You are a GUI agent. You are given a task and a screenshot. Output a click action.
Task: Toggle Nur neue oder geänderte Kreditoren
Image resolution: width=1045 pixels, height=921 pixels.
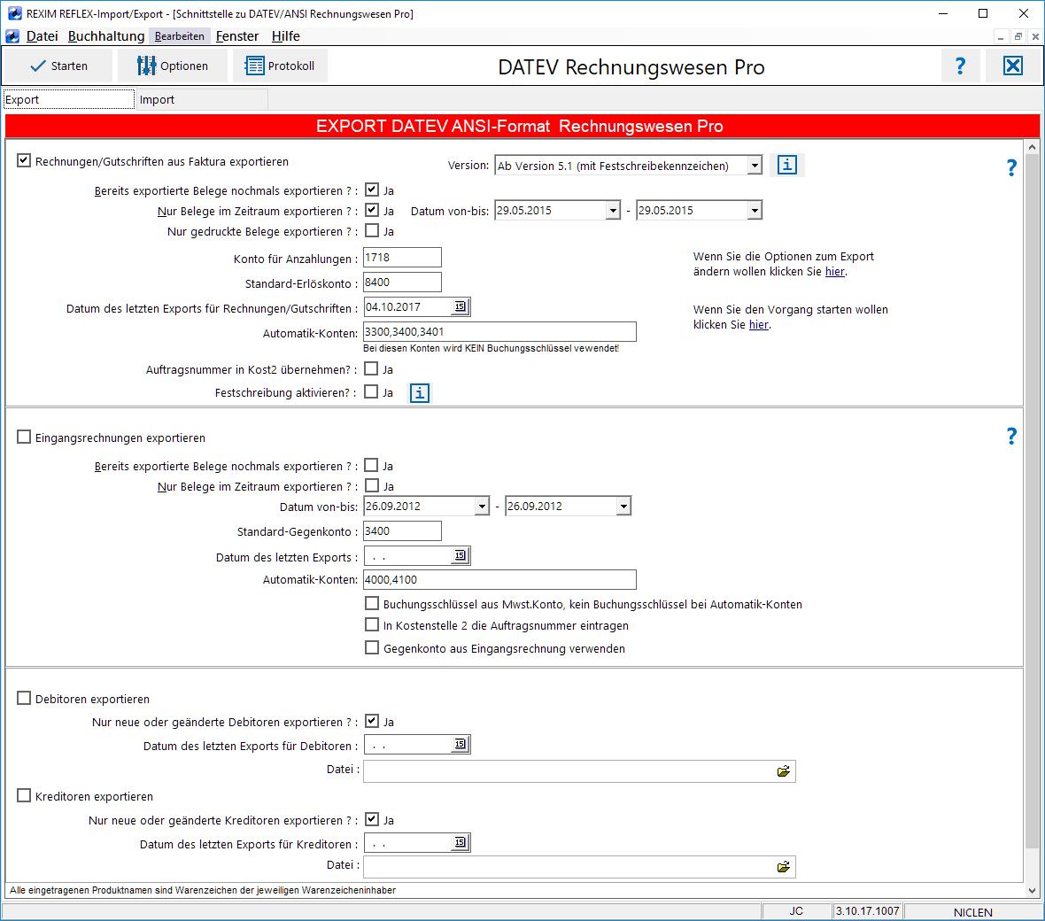coord(372,819)
